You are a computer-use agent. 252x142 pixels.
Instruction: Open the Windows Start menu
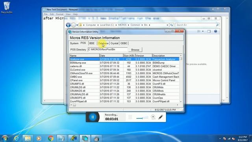[5, 138]
